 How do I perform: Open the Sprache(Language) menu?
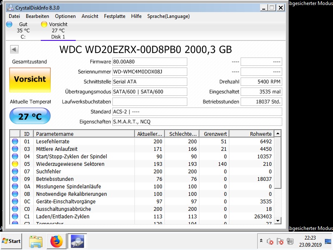pos(169,16)
